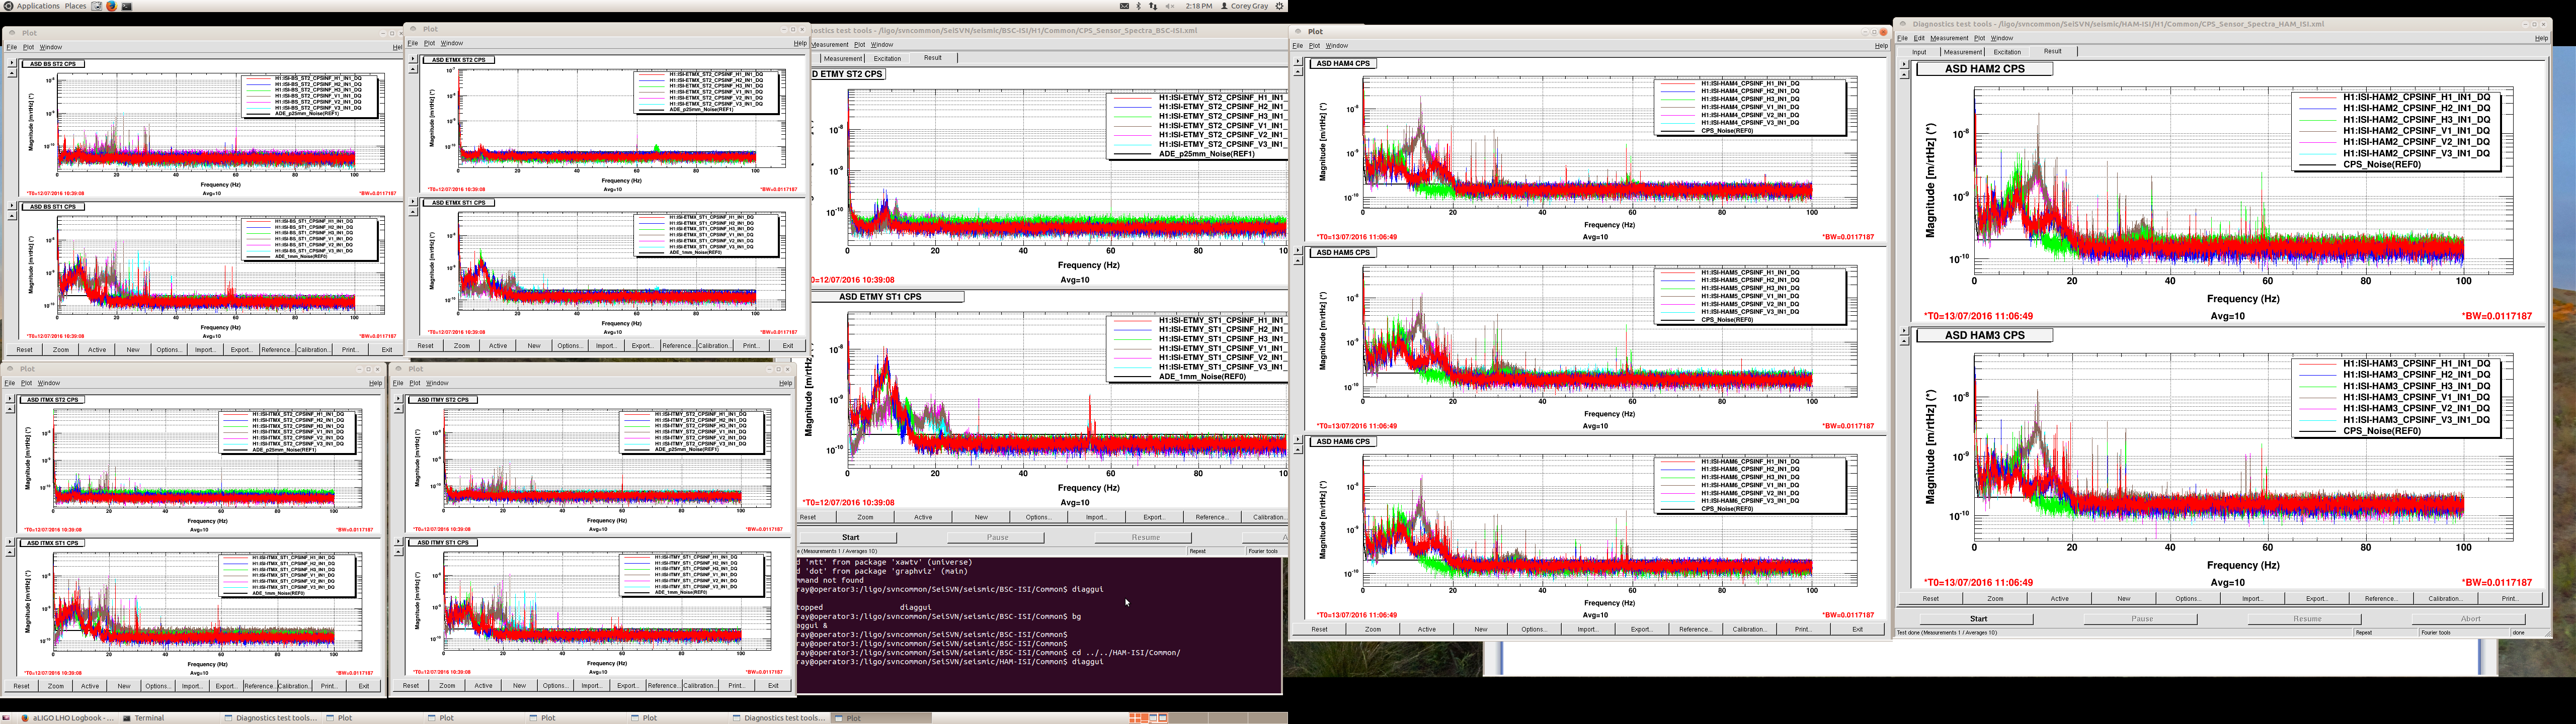Click Start button in BSC-ISI diagnostics window

[850, 537]
